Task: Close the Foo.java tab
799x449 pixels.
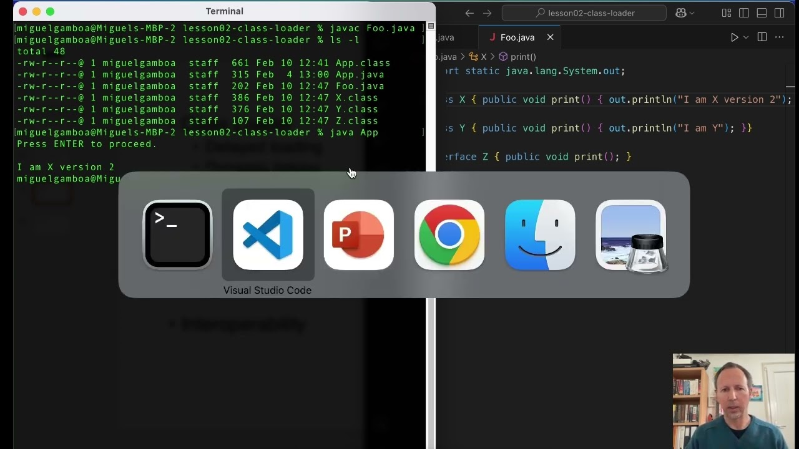Action: [x=550, y=37]
